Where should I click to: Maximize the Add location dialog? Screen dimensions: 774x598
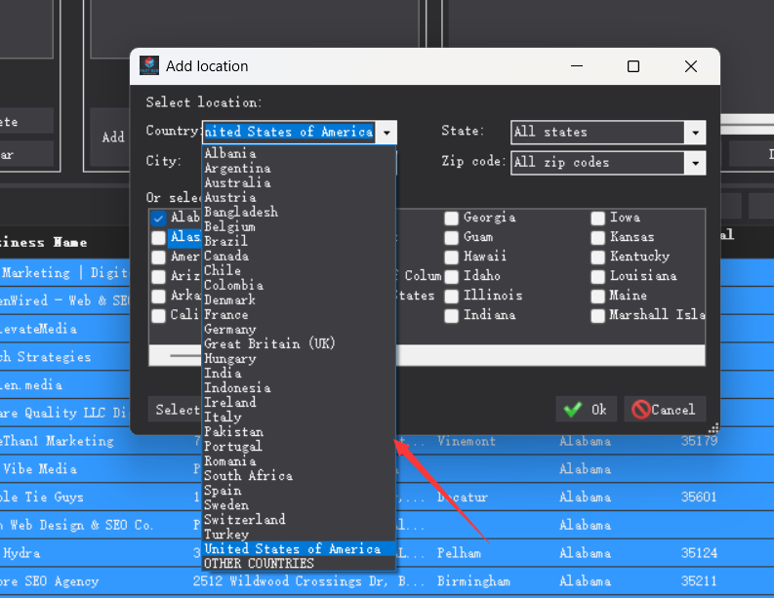pos(633,66)
